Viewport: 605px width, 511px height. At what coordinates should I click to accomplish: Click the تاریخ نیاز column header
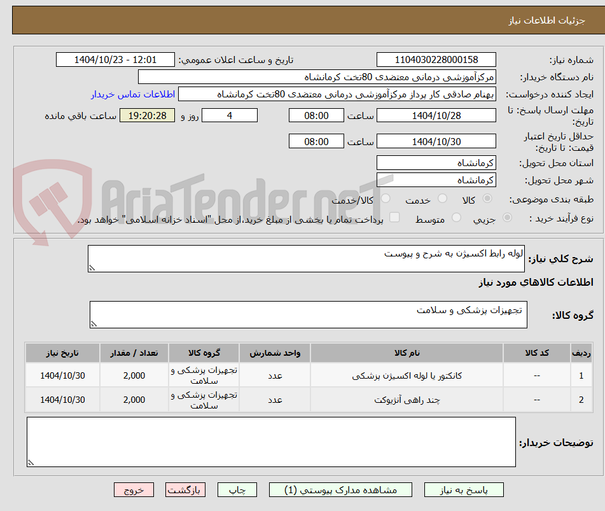pos(62,353)
